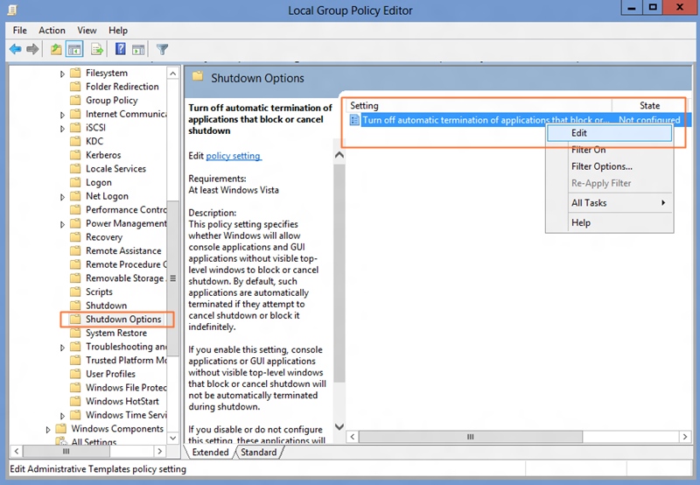700x485 pixels.
Task: Click the app icon in title bar
Action: coord(12,10)
